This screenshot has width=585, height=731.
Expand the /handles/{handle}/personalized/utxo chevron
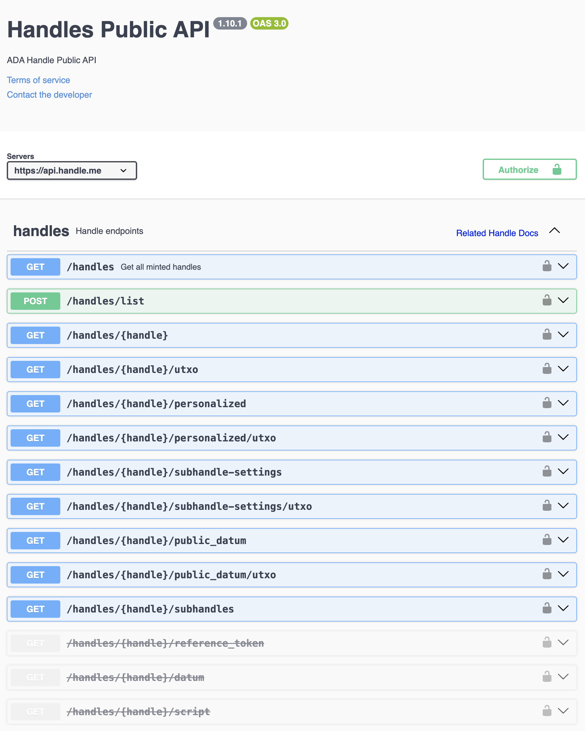point(563,437)
